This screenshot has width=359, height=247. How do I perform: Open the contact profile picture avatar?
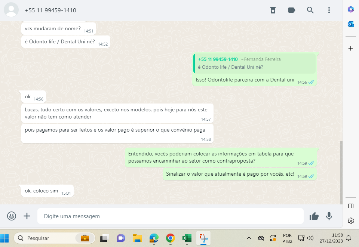pyautogui.click(x=11, y=10)
